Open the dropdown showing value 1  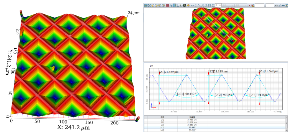click(219, 5)
